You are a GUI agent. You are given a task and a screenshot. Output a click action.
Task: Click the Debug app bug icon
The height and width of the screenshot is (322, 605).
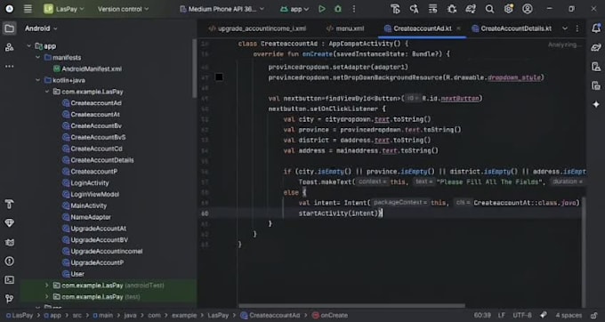[338, 9]
